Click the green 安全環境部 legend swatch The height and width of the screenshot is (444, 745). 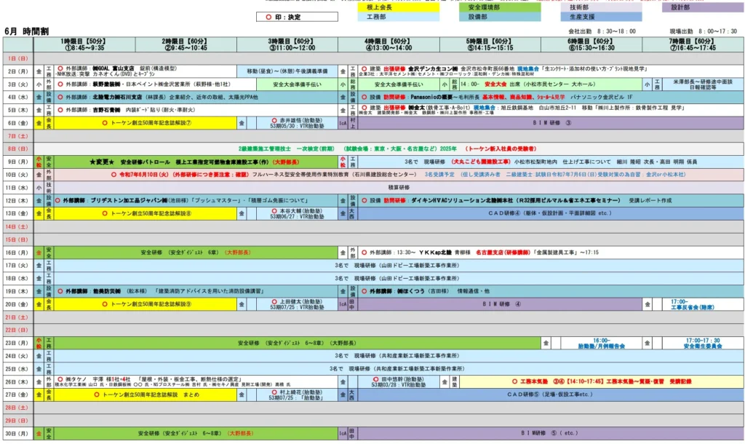click(x=500, y=7)
